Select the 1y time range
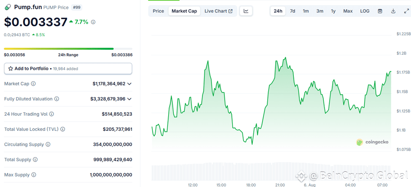Screen dimensions: 411x187 (x=333, y=11)
